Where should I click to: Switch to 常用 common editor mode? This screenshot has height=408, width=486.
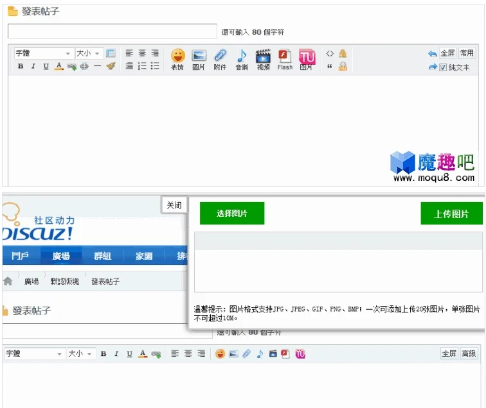click(x=467, y=53)
